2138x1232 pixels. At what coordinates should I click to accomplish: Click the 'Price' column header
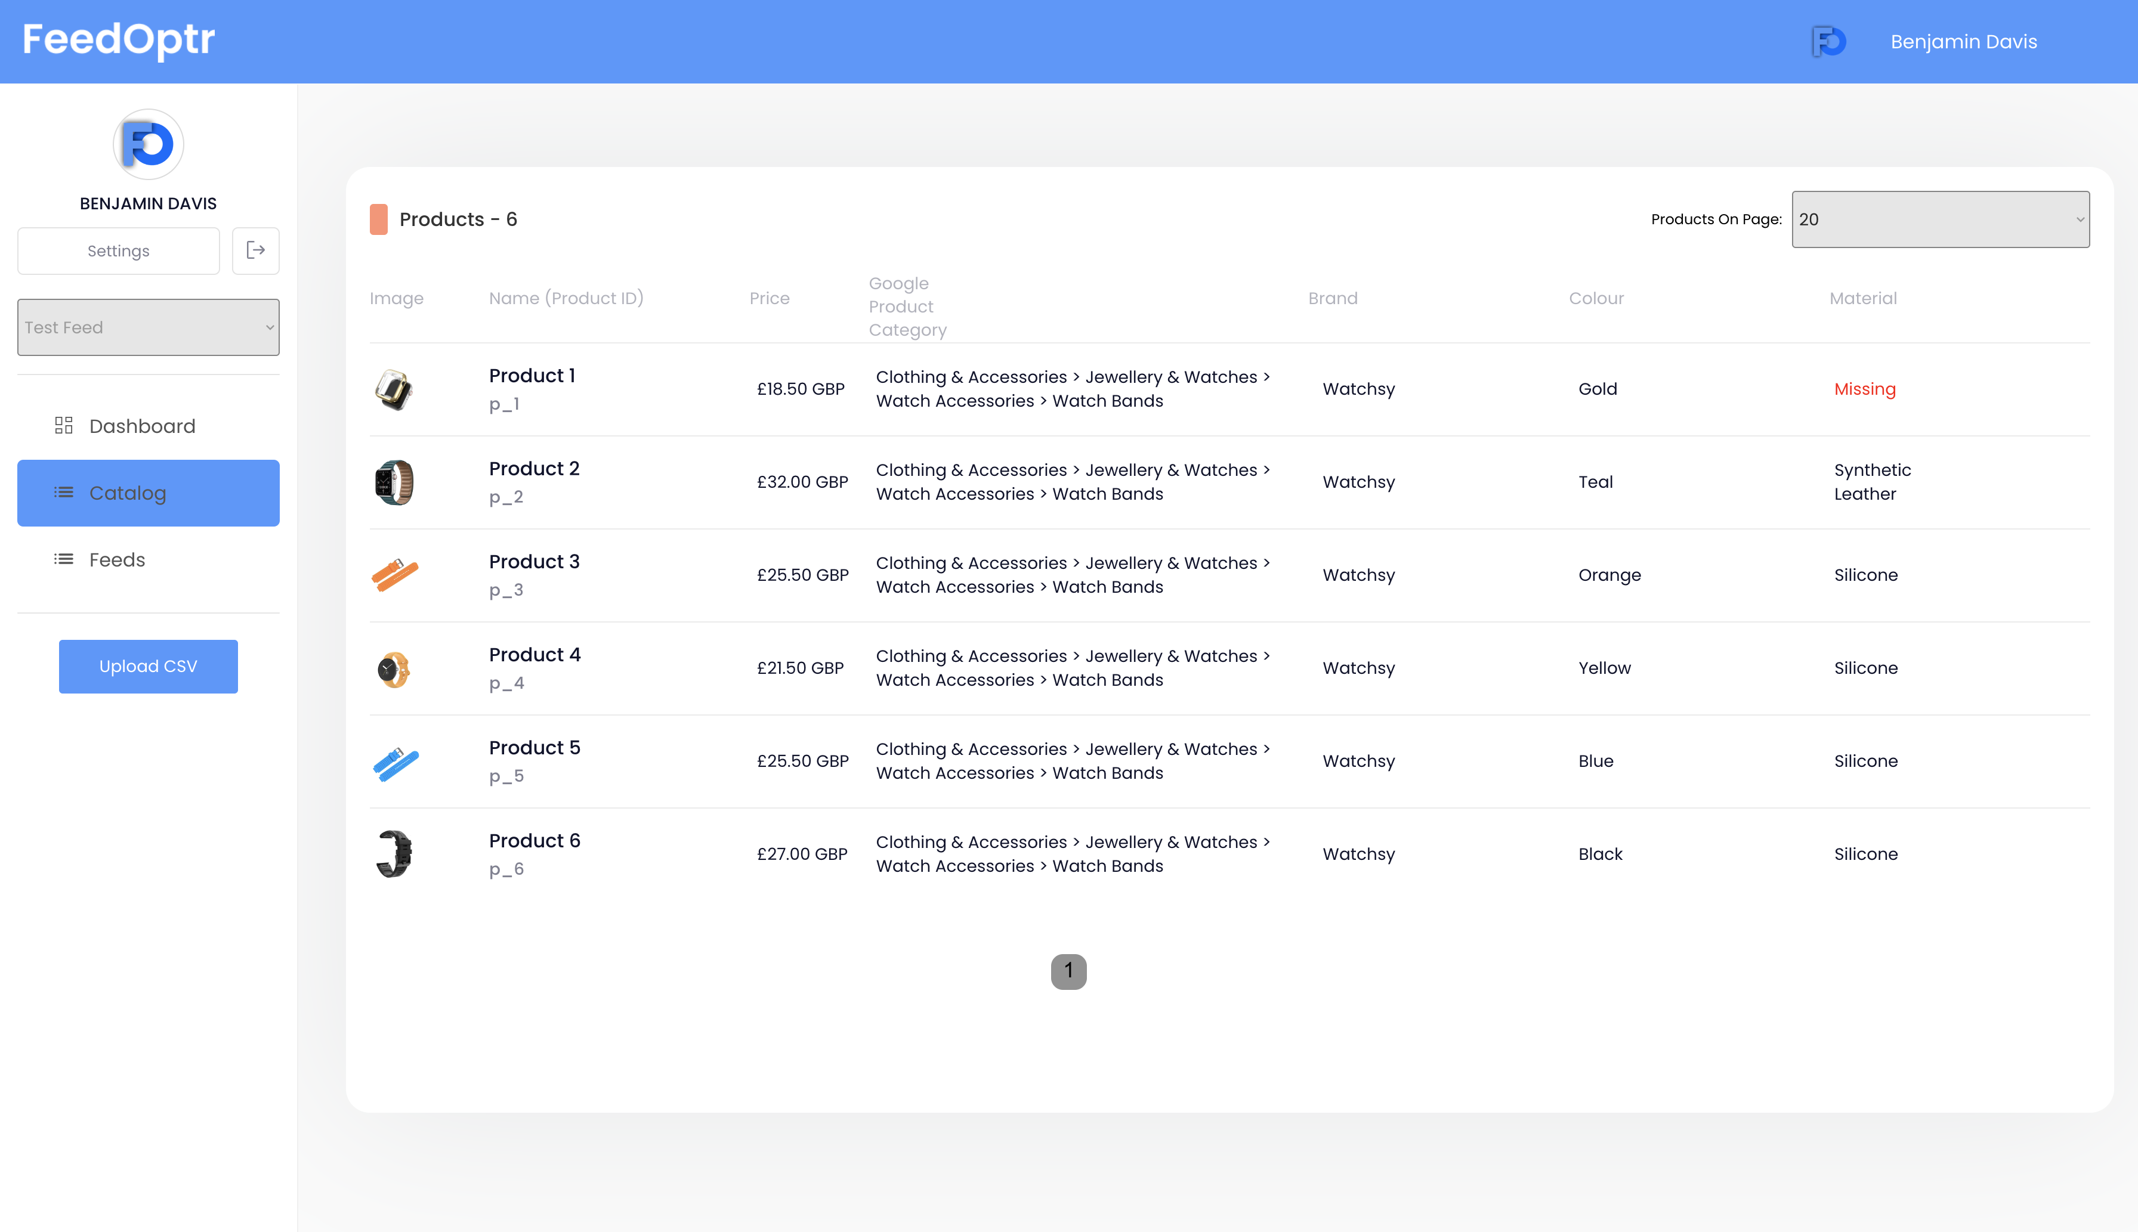point(768,298)
